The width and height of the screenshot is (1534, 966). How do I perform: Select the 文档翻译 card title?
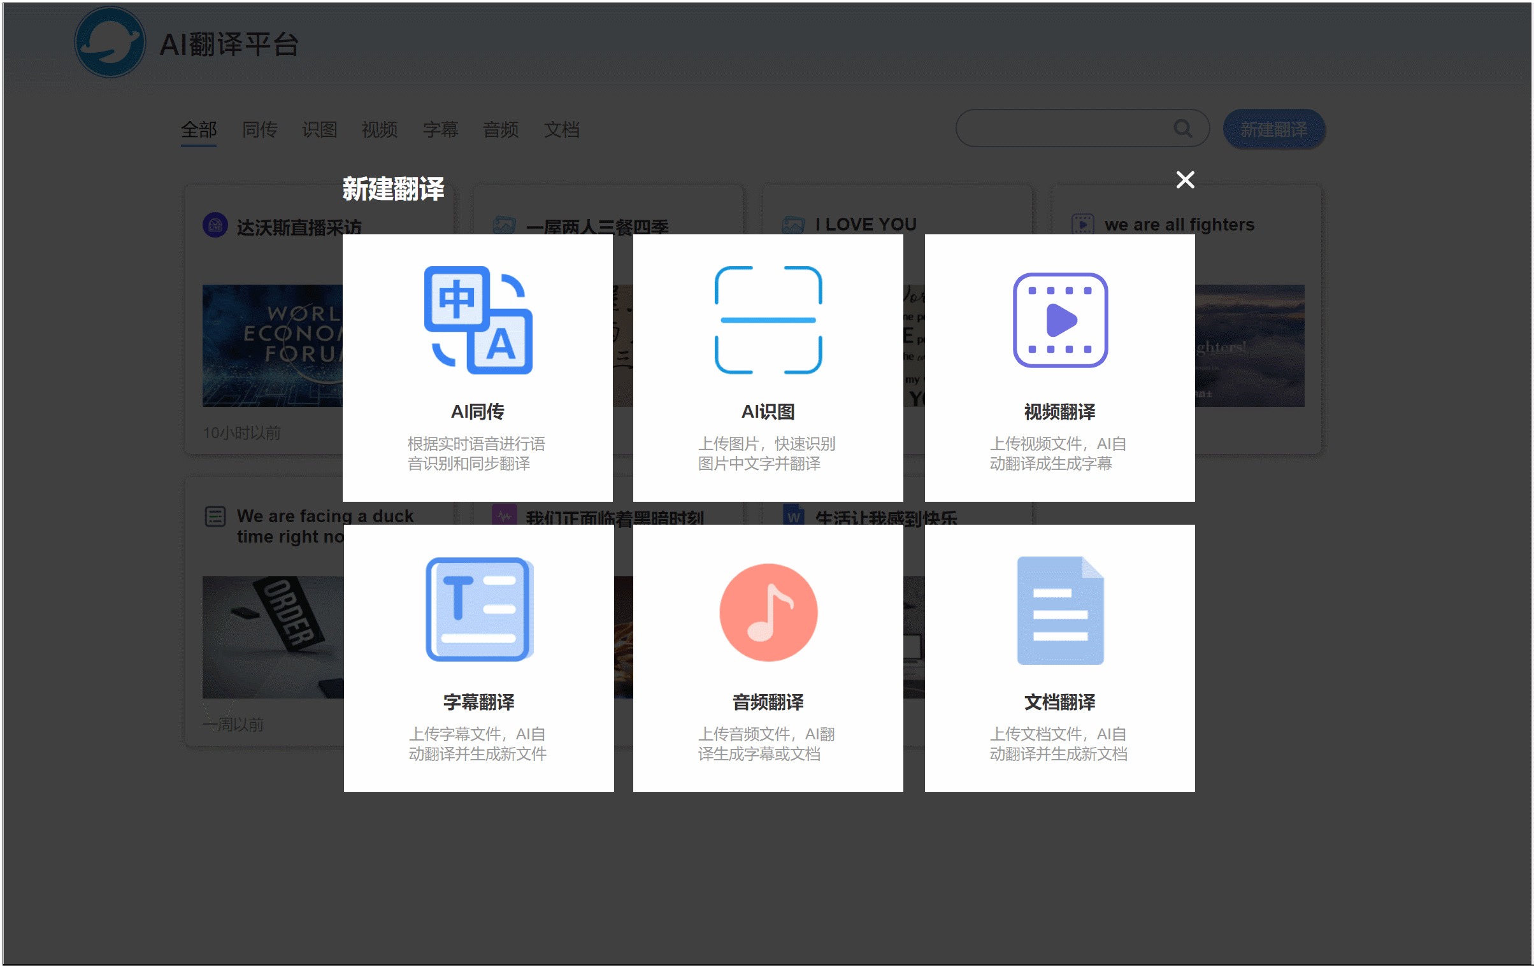click(x=1060, y=702)
